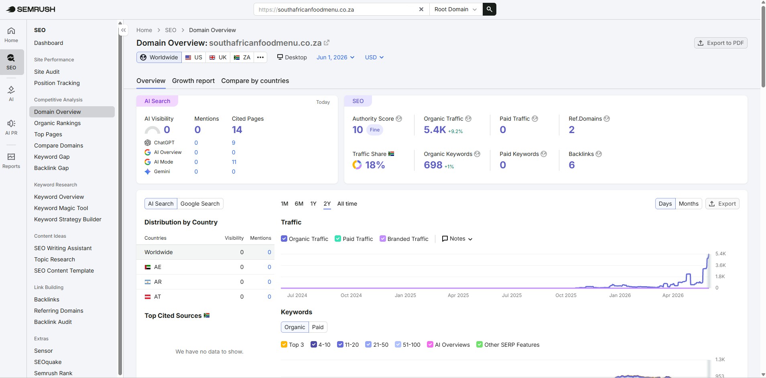This screenshot has width=766, height=378.
Task: Toggle the 21-50 keywords checkbox
Action: [x=368, y=345]
